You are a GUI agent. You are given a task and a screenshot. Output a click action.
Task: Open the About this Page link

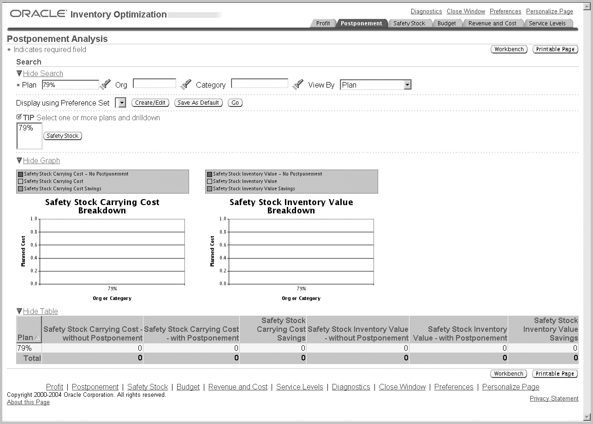(x=28, y=402)
